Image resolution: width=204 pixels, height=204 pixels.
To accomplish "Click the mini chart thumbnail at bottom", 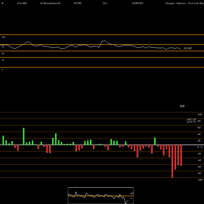I will 101,195.
